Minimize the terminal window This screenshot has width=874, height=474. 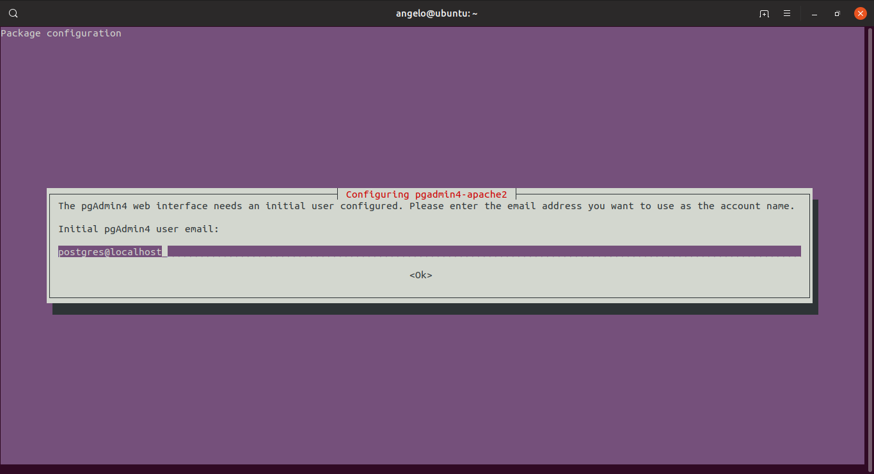click(814, 13)
